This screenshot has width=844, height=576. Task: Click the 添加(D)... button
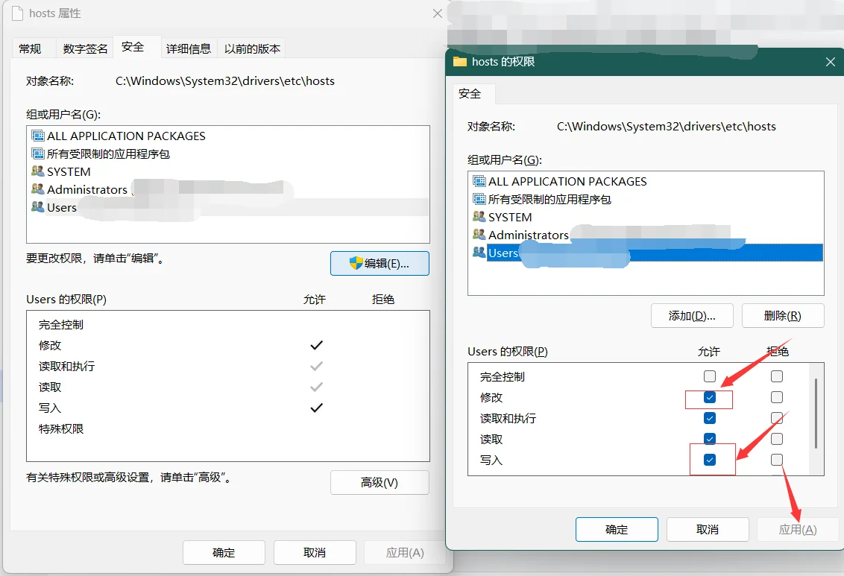pyautogui.click(x=692, y=315)
